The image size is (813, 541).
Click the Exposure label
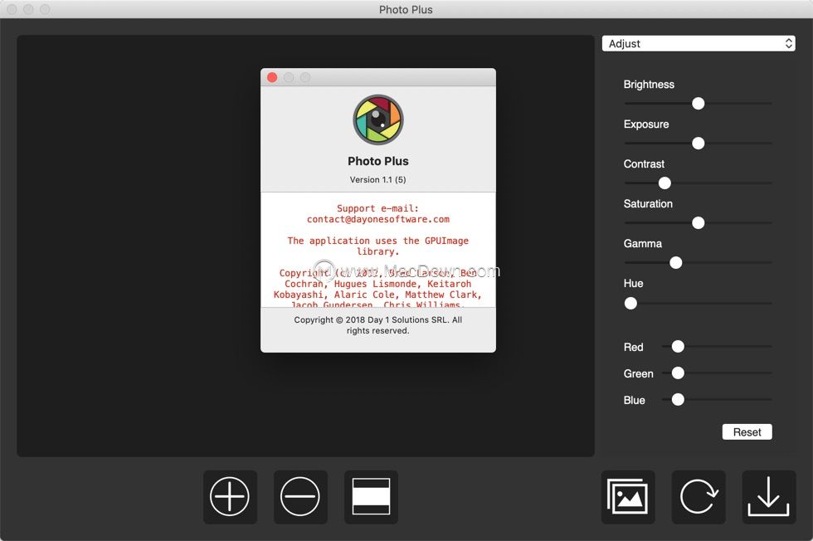[x=646, y=124]
